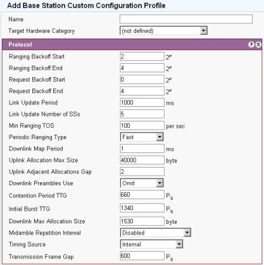Select the Transmission Frame Gap field

(142, 256)
